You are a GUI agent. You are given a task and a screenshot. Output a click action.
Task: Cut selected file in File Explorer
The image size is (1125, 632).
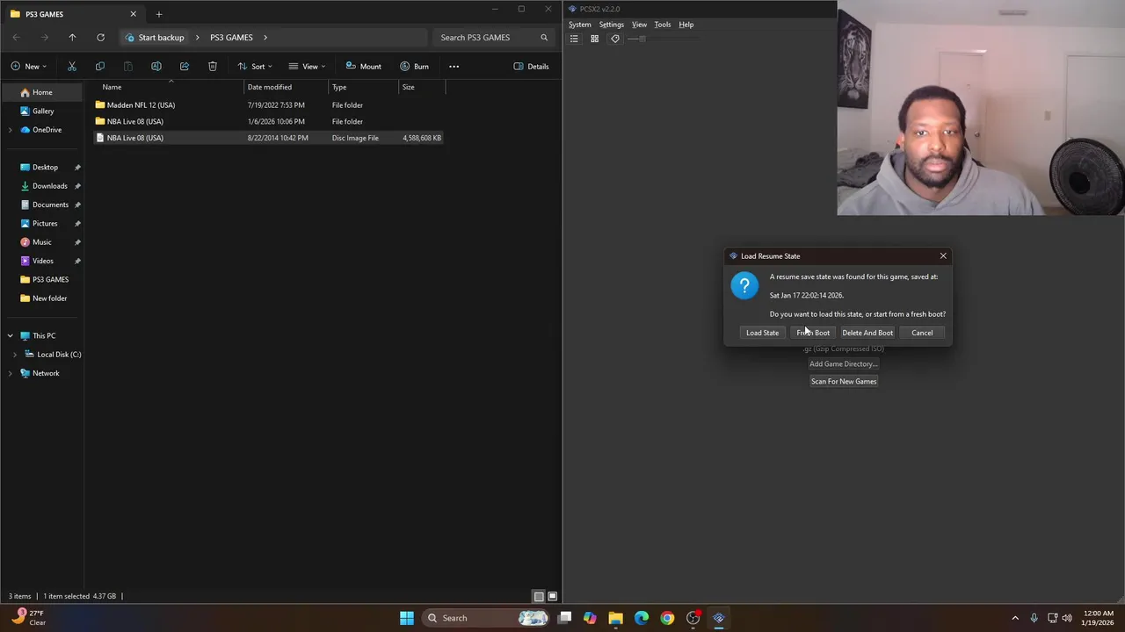click(72, 67)
